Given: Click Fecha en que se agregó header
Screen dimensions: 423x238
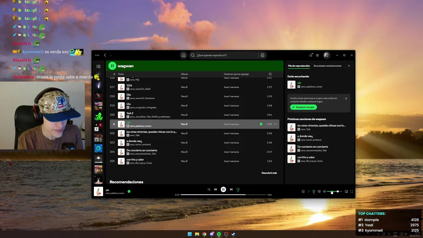Looking at the screenshot, I should pos(236,74).
